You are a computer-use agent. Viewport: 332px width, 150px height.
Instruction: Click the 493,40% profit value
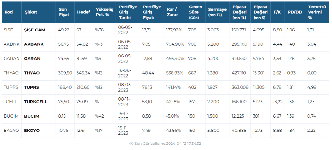(175, 59)
